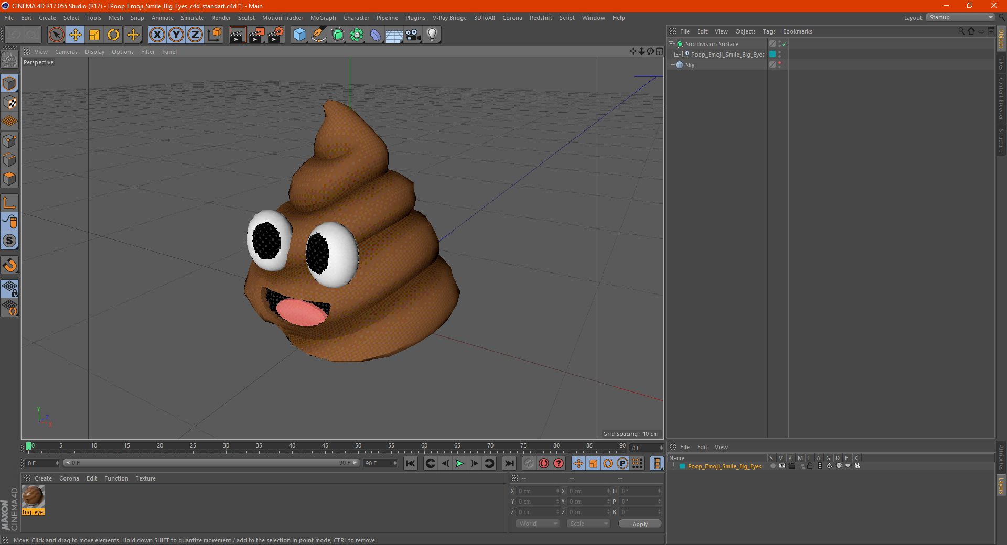Click the X position input field

tap(538, 491)
